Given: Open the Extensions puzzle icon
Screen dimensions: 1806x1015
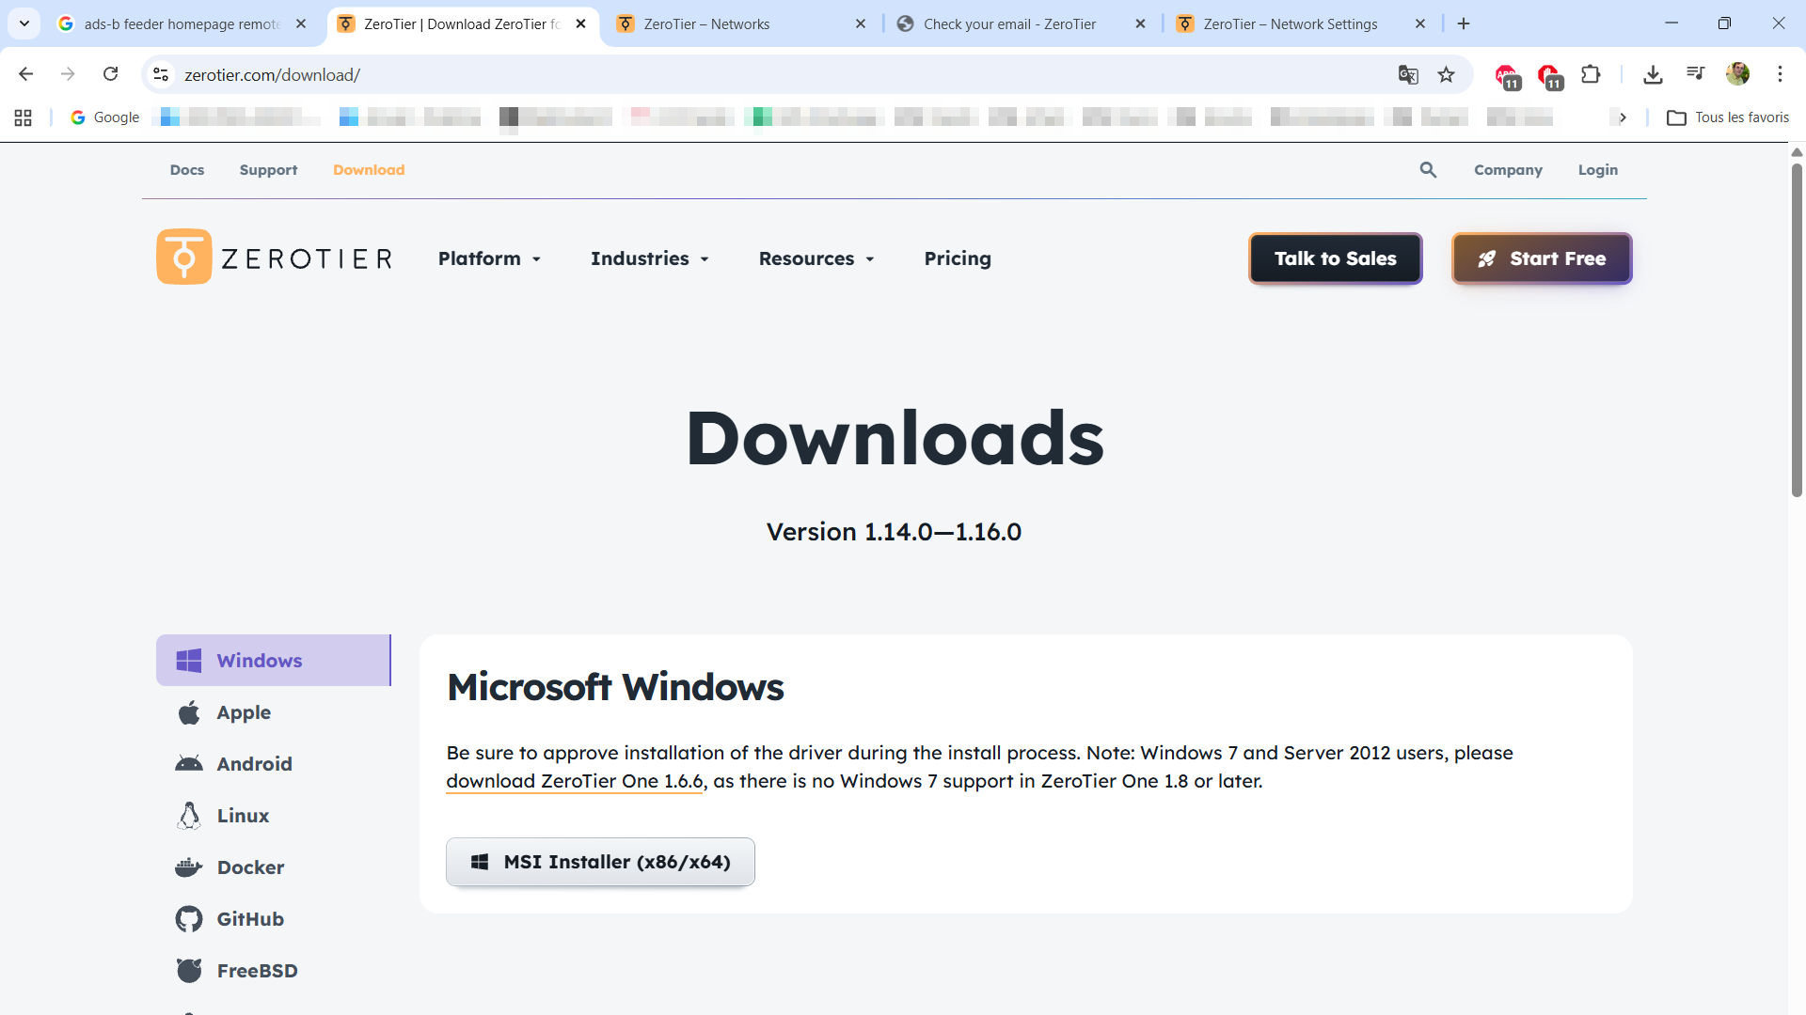Looking at the screenshot, I should pos(1591,74).
